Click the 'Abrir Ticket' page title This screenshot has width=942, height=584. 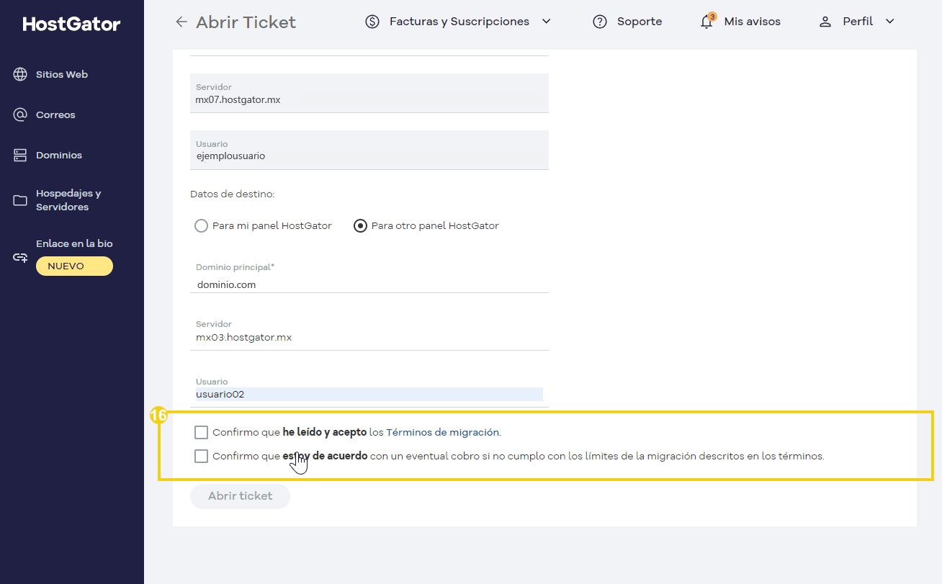coord(246,22)
